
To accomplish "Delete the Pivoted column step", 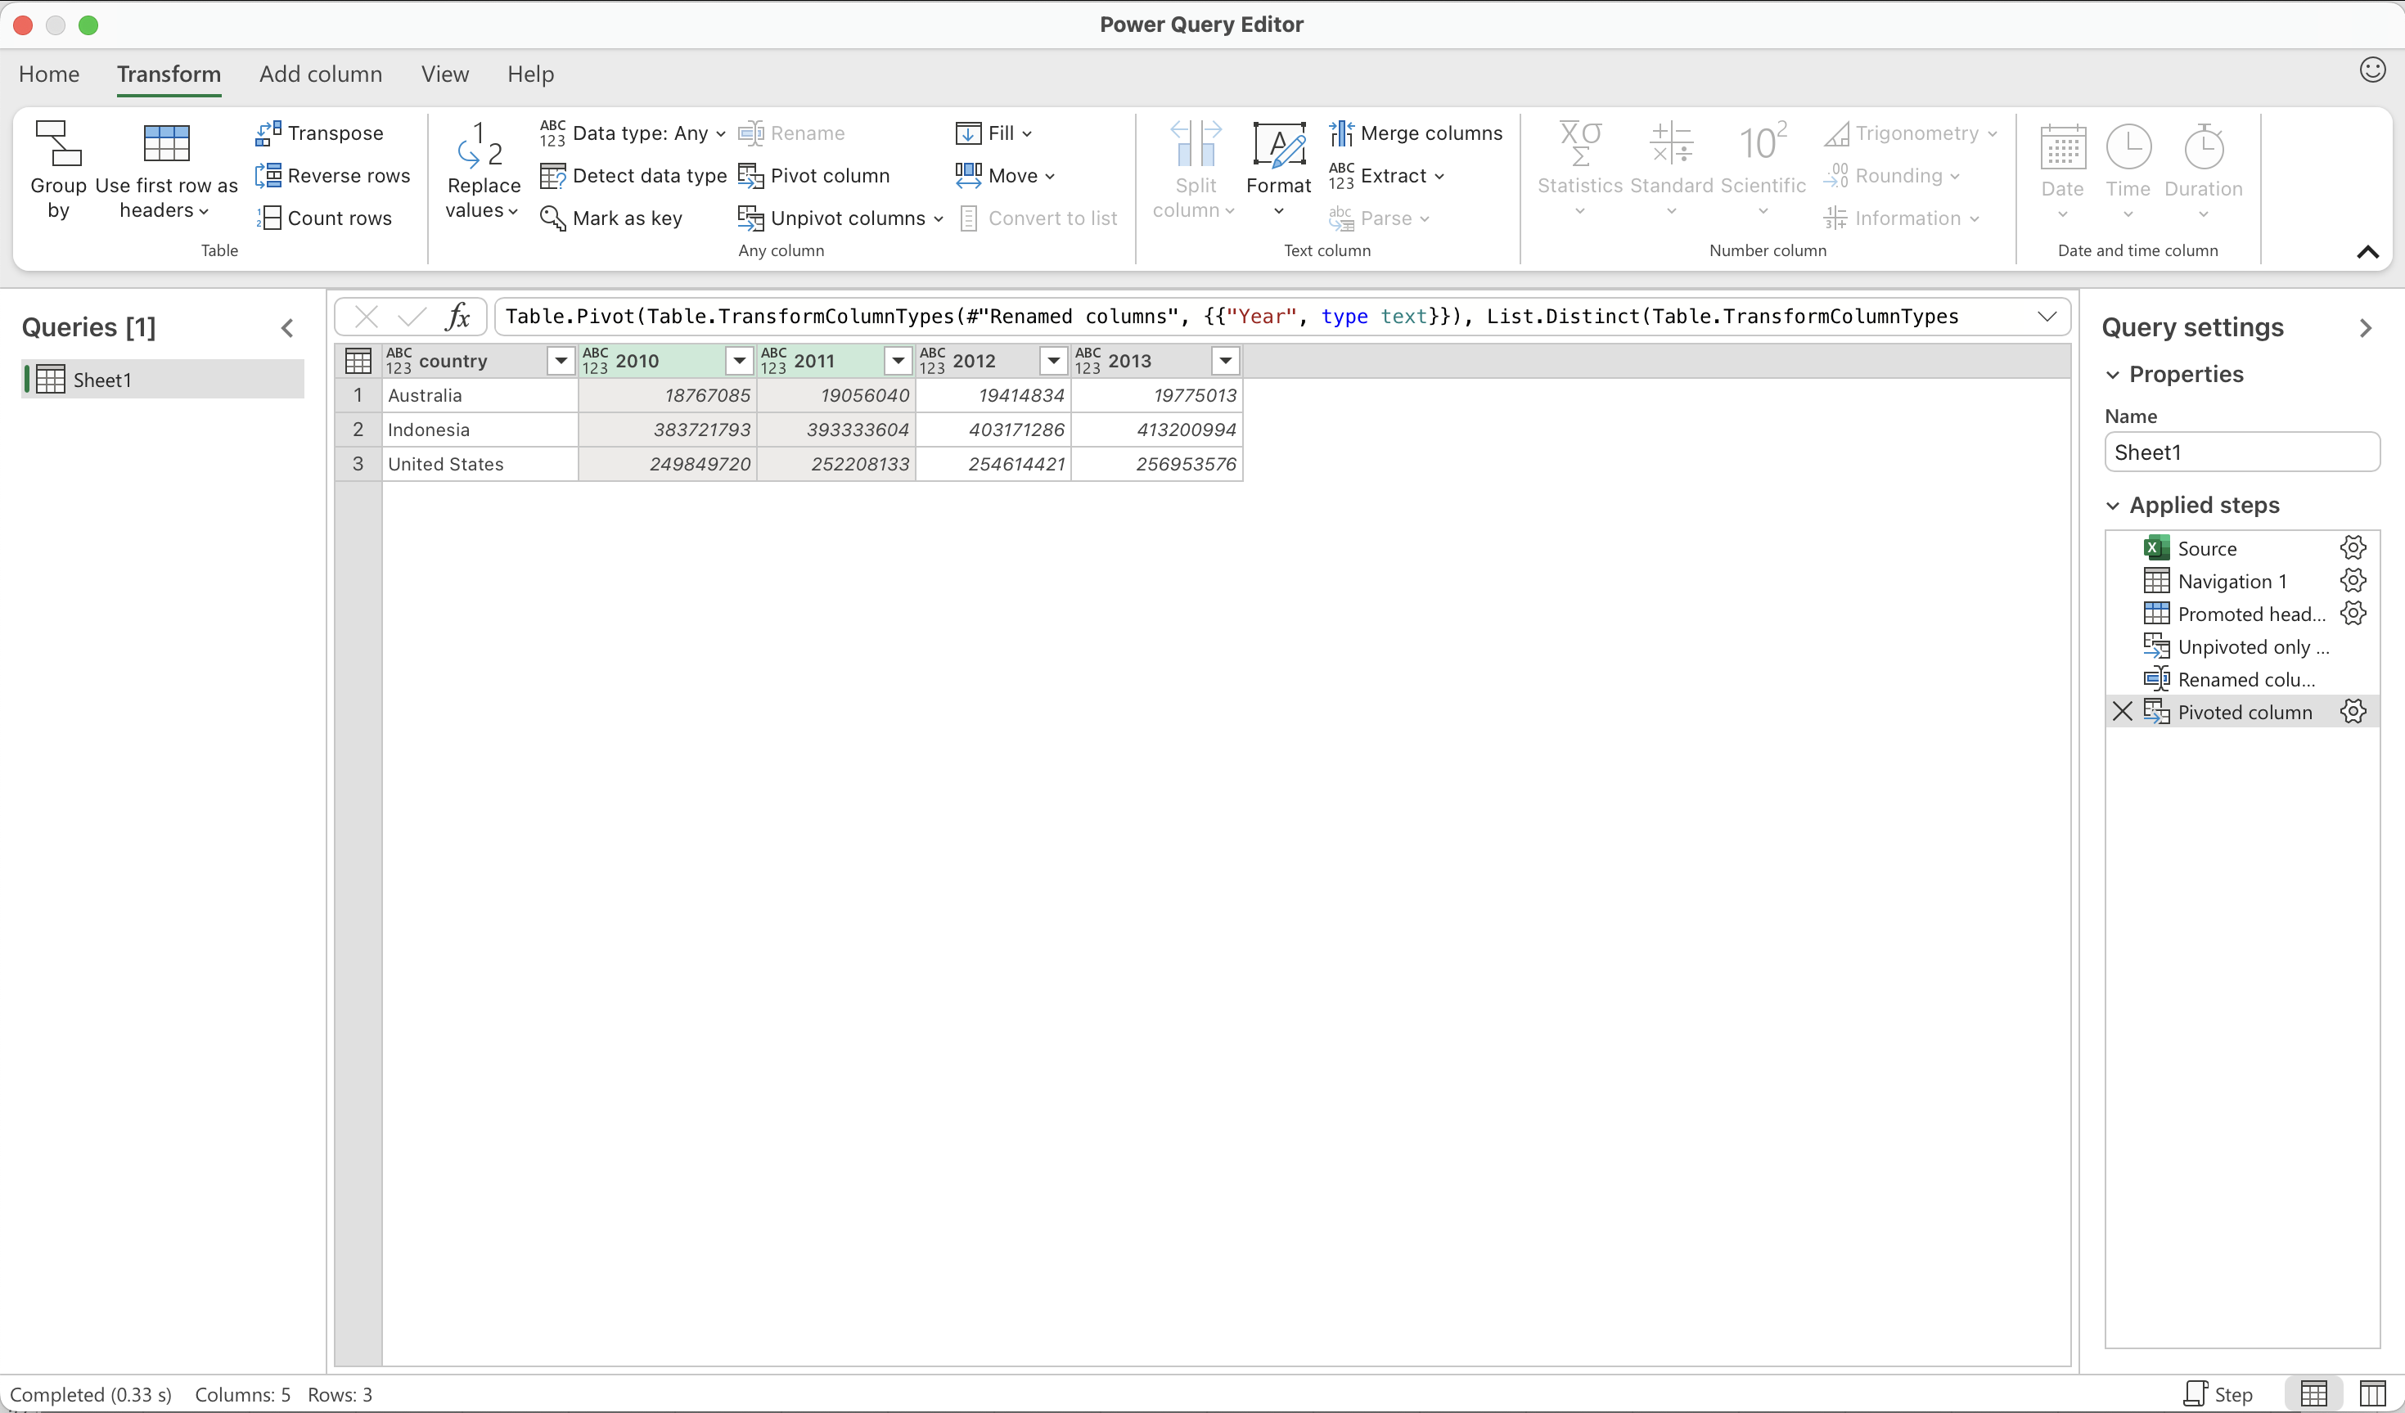I will click(2123, 712).
